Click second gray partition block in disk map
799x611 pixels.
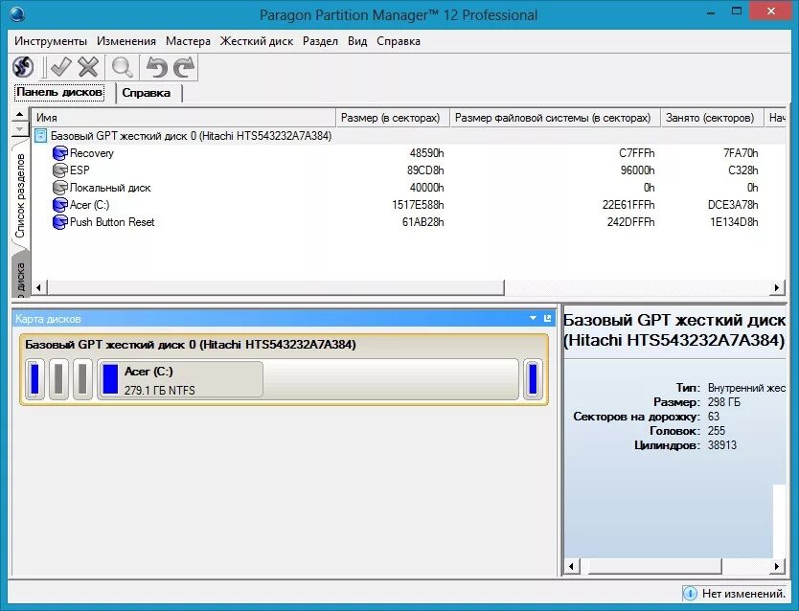(58, 379)
